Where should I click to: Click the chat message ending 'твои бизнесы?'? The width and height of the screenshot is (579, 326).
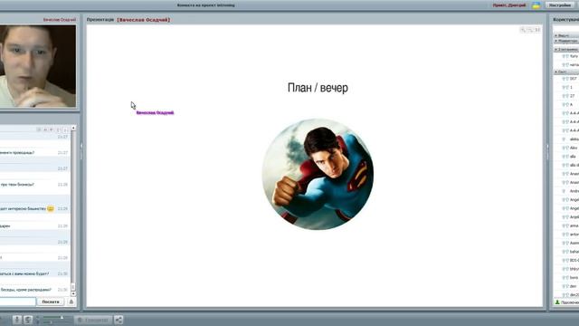pos(17,184)
